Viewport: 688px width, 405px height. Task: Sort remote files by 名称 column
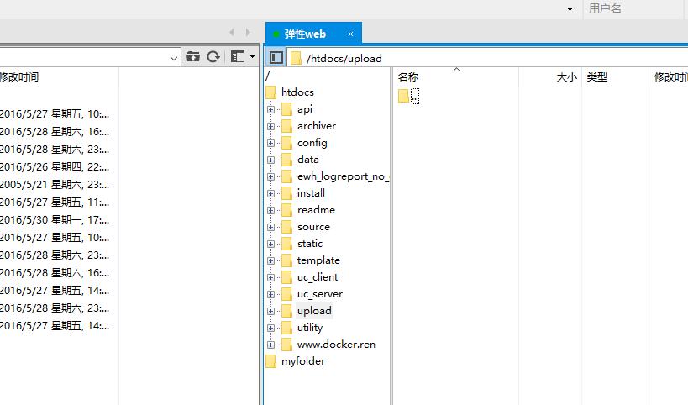click(x=408, y=77)
